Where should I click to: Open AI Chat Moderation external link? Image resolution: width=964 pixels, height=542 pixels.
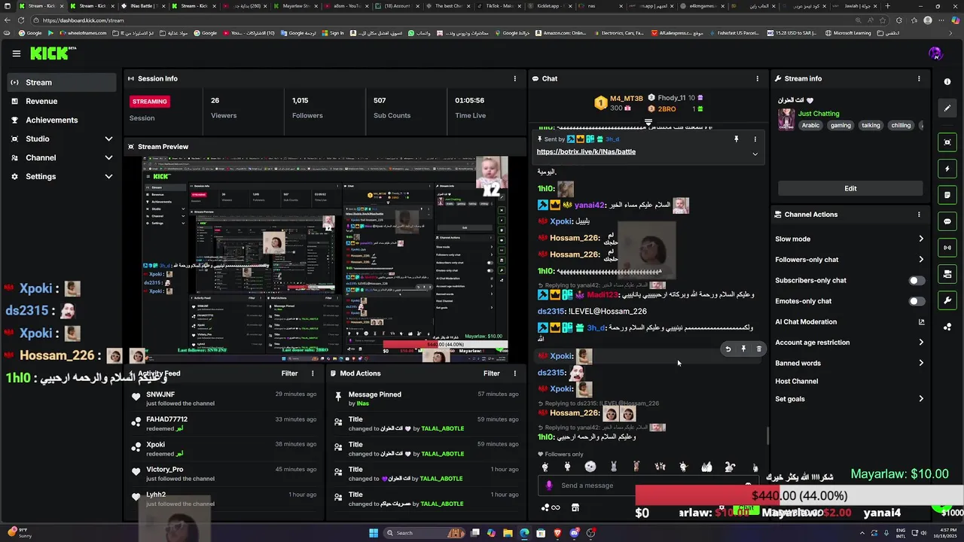coord(921,322)
